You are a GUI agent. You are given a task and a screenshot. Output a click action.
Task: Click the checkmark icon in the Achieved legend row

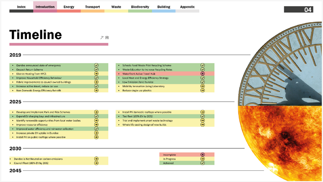pos(202,163)
